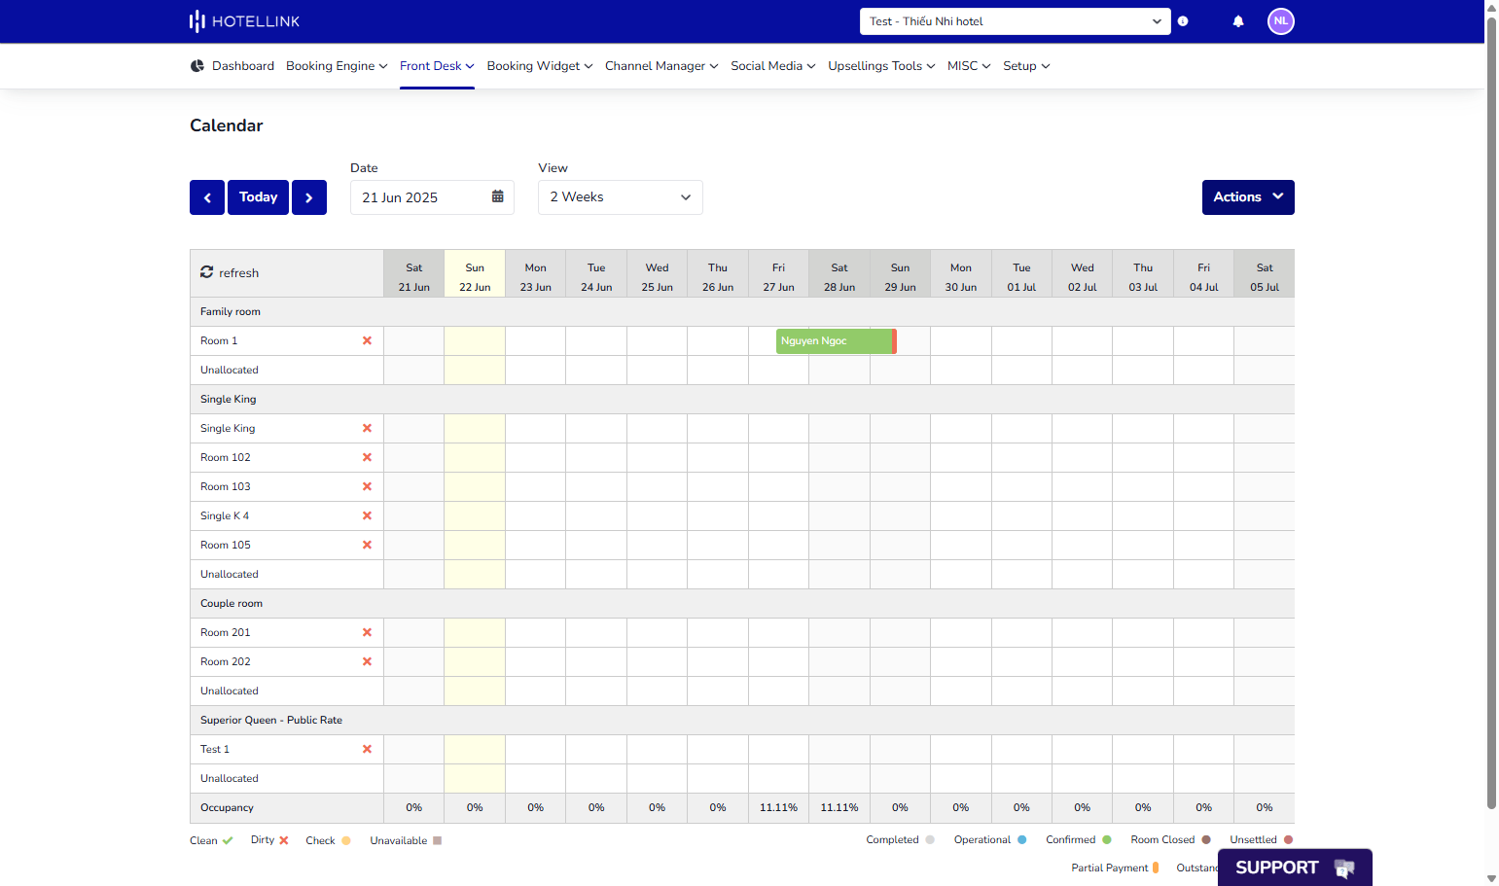Screen dimensions: 1499x886
Task: Click the info icon beside hotel selector
Action: [x=1183, y=21]
